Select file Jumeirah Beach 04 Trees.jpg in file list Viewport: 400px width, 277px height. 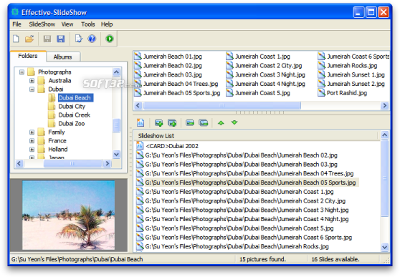point(181,84)
